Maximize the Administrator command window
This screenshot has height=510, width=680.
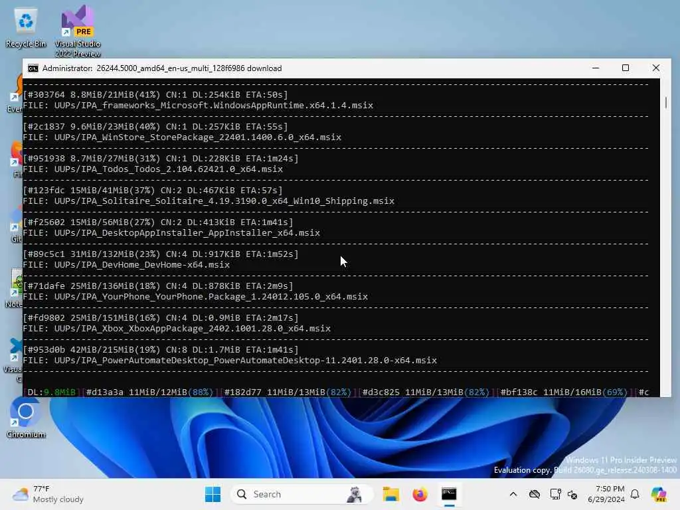point(626,68)
